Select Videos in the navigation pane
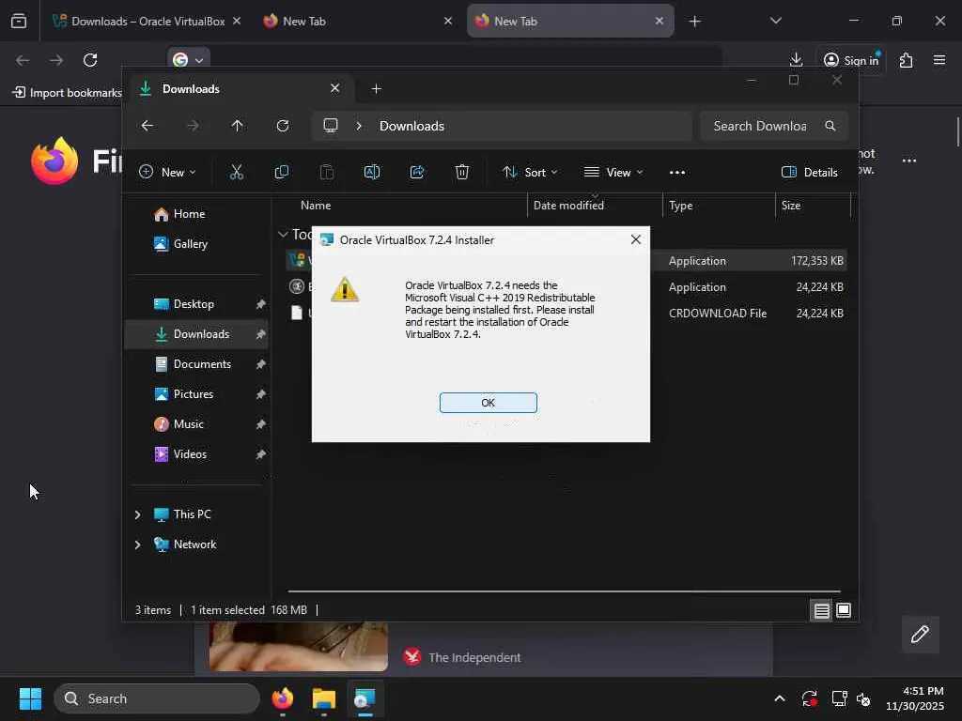This screenshot has width=962, height=721. point(196,454)
